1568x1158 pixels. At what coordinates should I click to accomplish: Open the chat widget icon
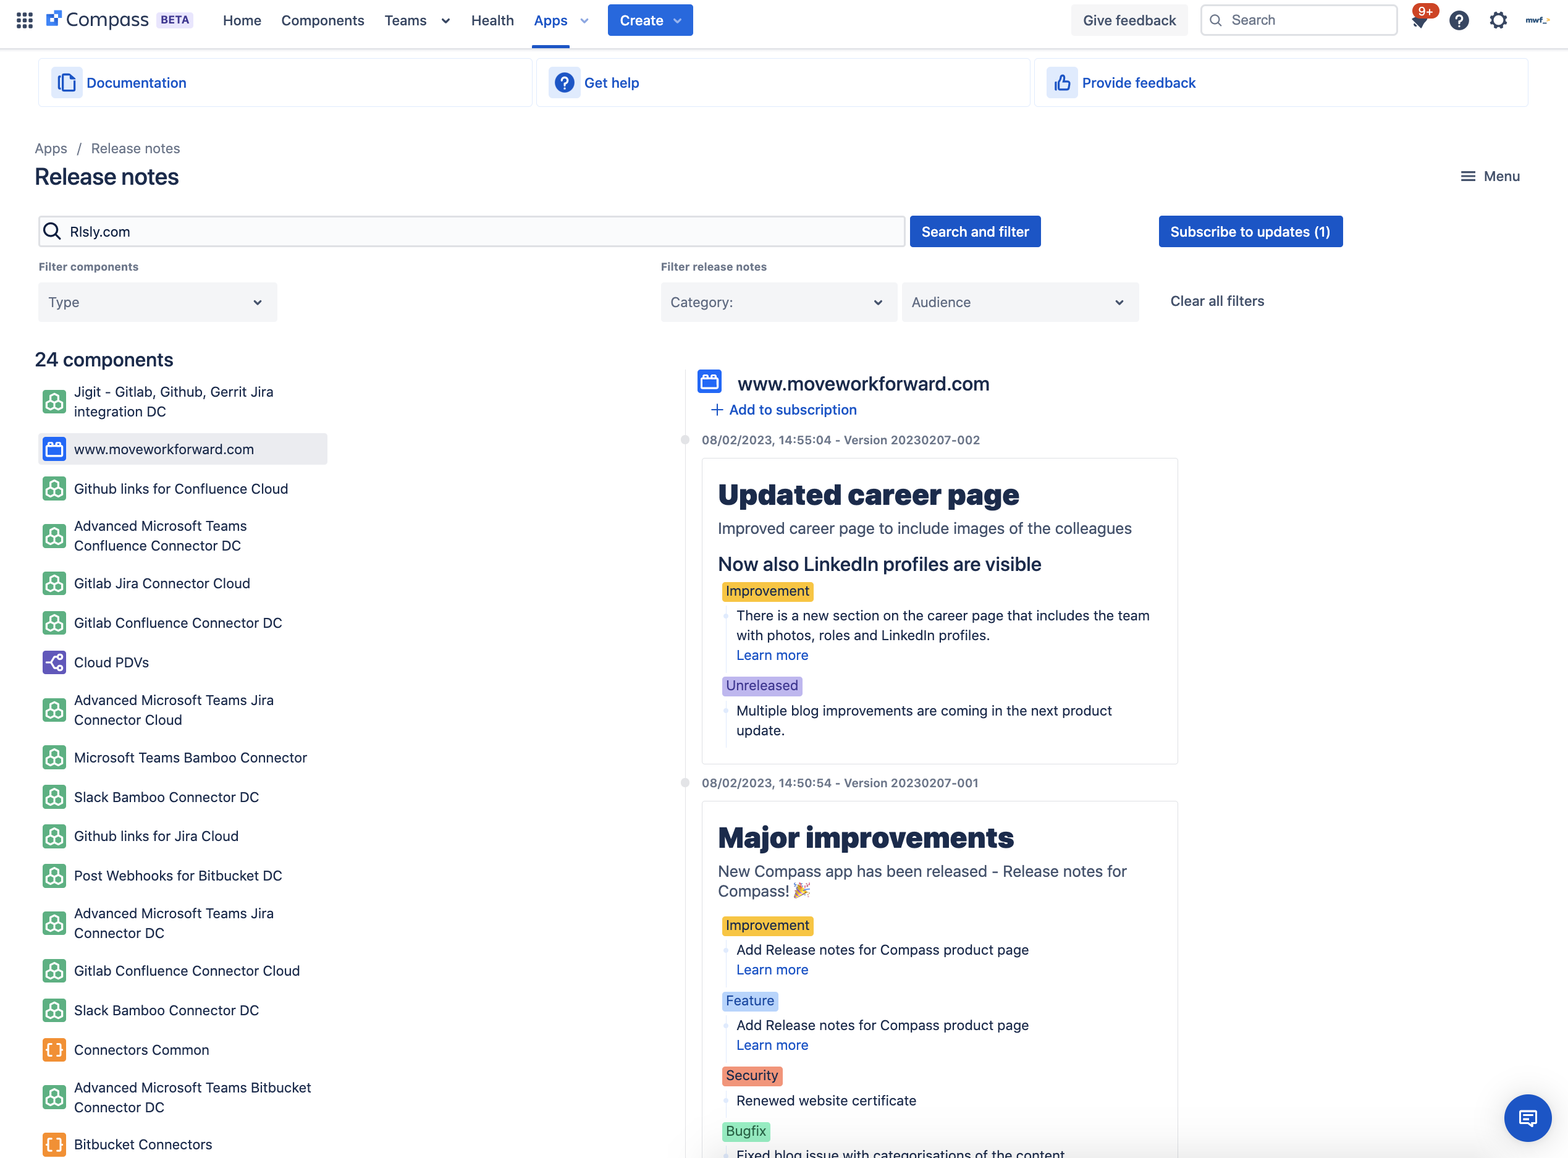click(x=1527, y=1117)
